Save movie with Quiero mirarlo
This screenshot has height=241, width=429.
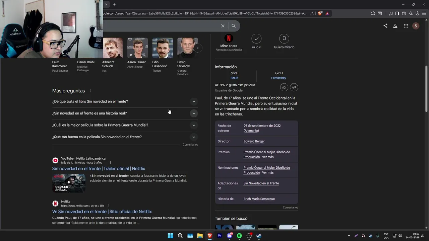click(x=284, y=38)
